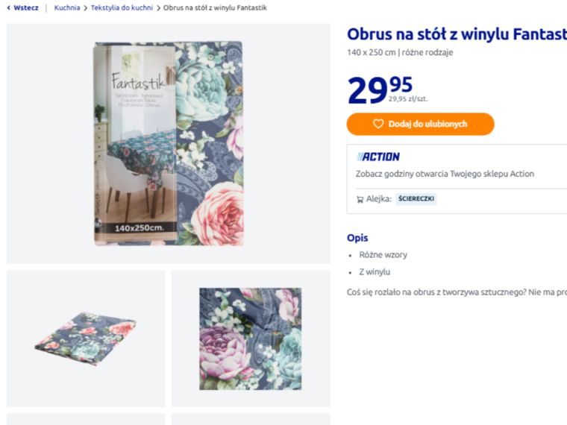Click the chevron separator after Kuchnia
Image resolution: width=567 pixels, height=425 pixels.
click(85, 8)
